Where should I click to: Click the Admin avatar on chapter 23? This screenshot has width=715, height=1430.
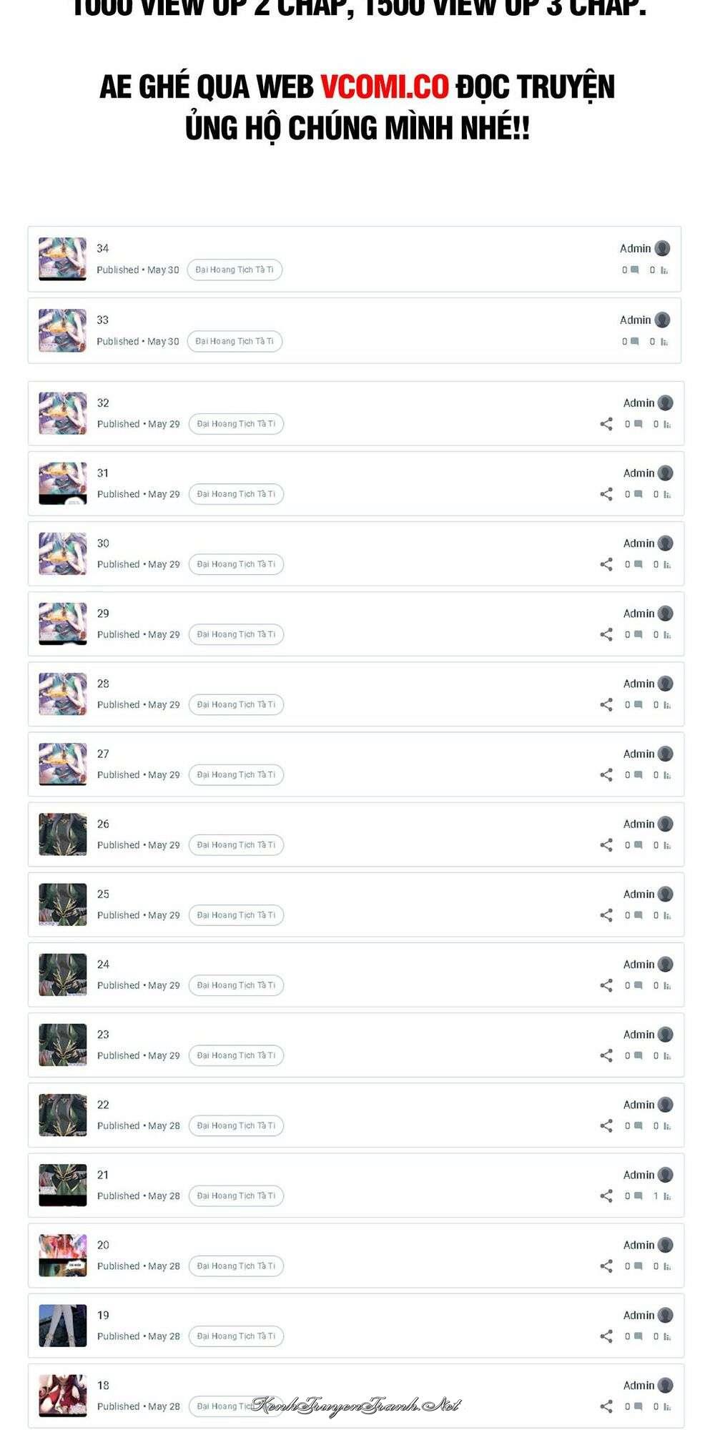click(x=666, y=1035)
